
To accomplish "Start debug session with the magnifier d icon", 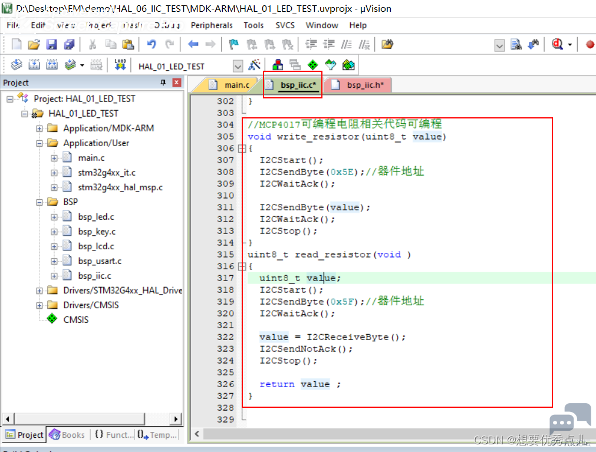I will coord(557,44).
